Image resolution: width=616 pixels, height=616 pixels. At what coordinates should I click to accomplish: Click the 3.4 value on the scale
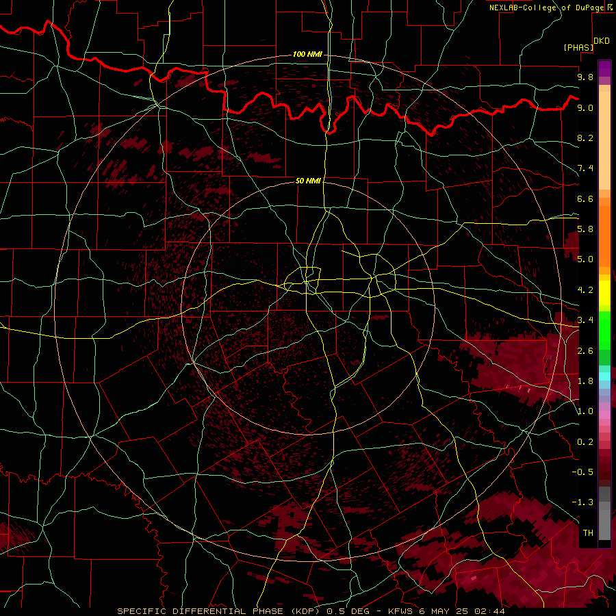pyautogui.click(x=585, y=320)
